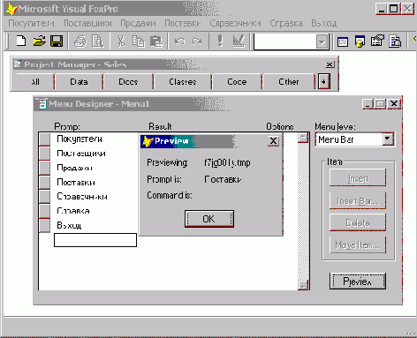The width and height of the screenshot is (417, 338).
Task: Open the Поставки menu in menu bar
Action: 183,23
